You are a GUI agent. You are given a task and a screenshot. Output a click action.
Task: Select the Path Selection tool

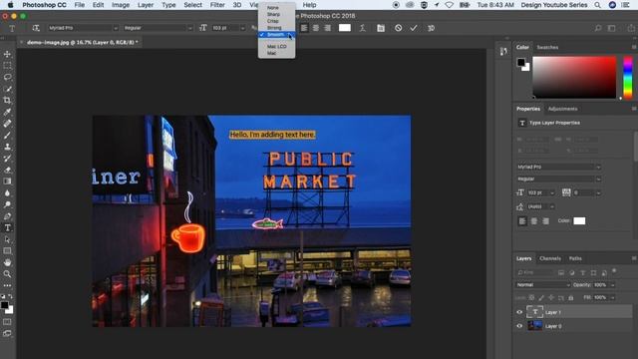7,239
